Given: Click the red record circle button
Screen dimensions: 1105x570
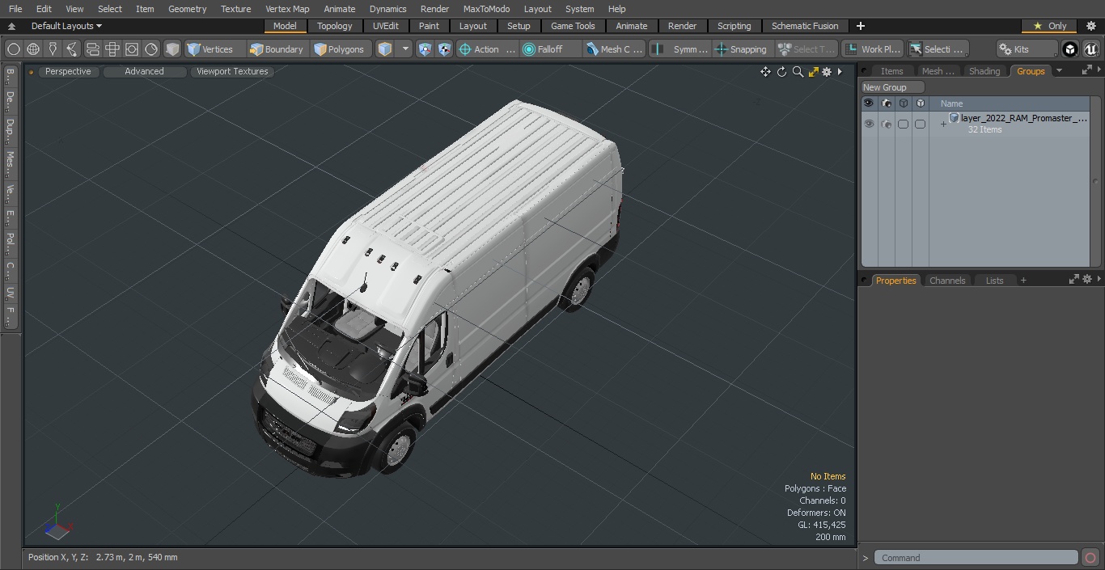Looking at the screenshot, I should point(1090,558).
